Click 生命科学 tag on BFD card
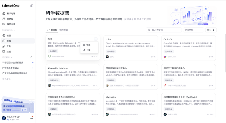The height and width of the screenshot is (123, 226). pos(53,51)
